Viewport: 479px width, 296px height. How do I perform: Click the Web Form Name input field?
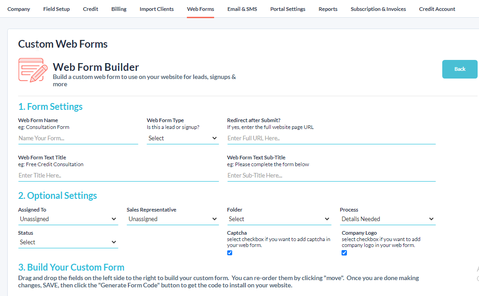click(78, 138)
